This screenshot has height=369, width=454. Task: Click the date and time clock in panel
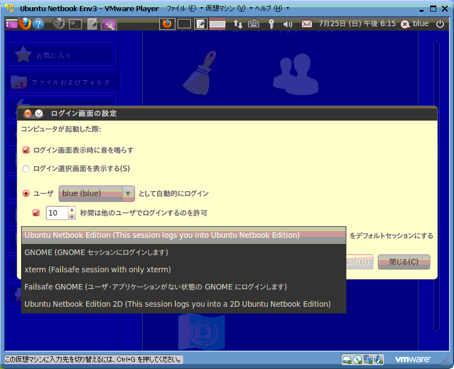coord(357,23)
